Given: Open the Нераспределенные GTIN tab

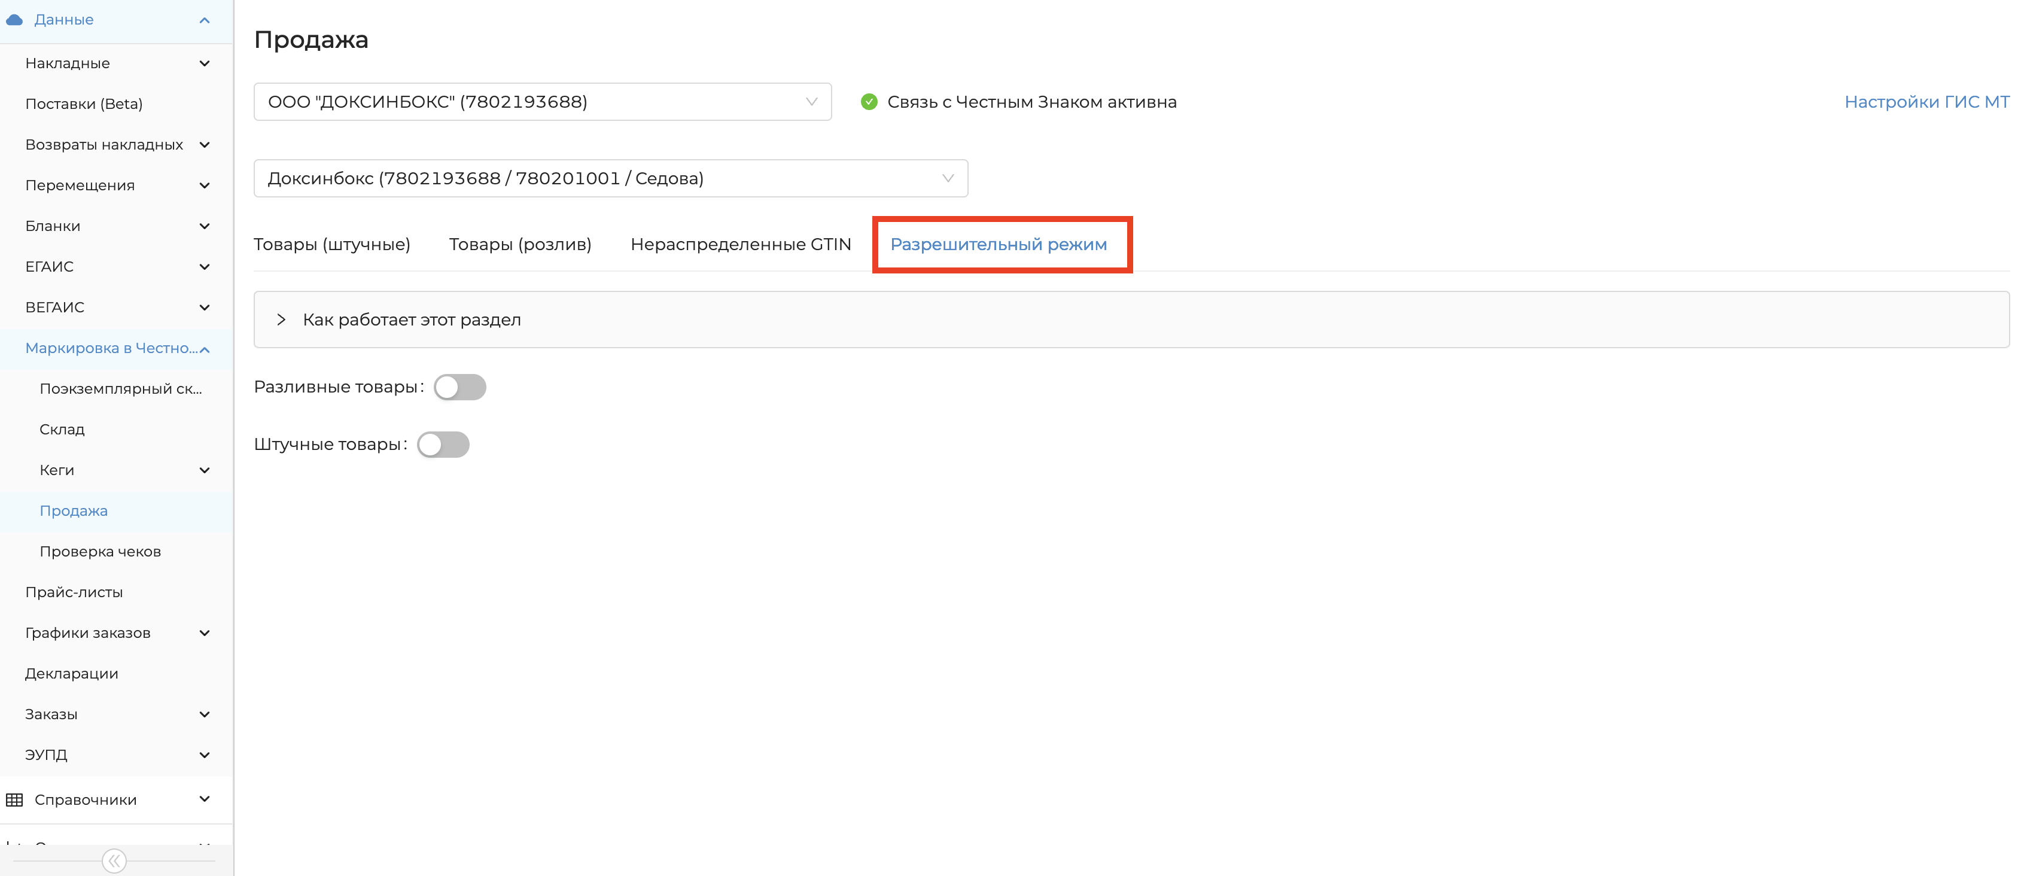Looking at the screenshot, I should (740, 244).
